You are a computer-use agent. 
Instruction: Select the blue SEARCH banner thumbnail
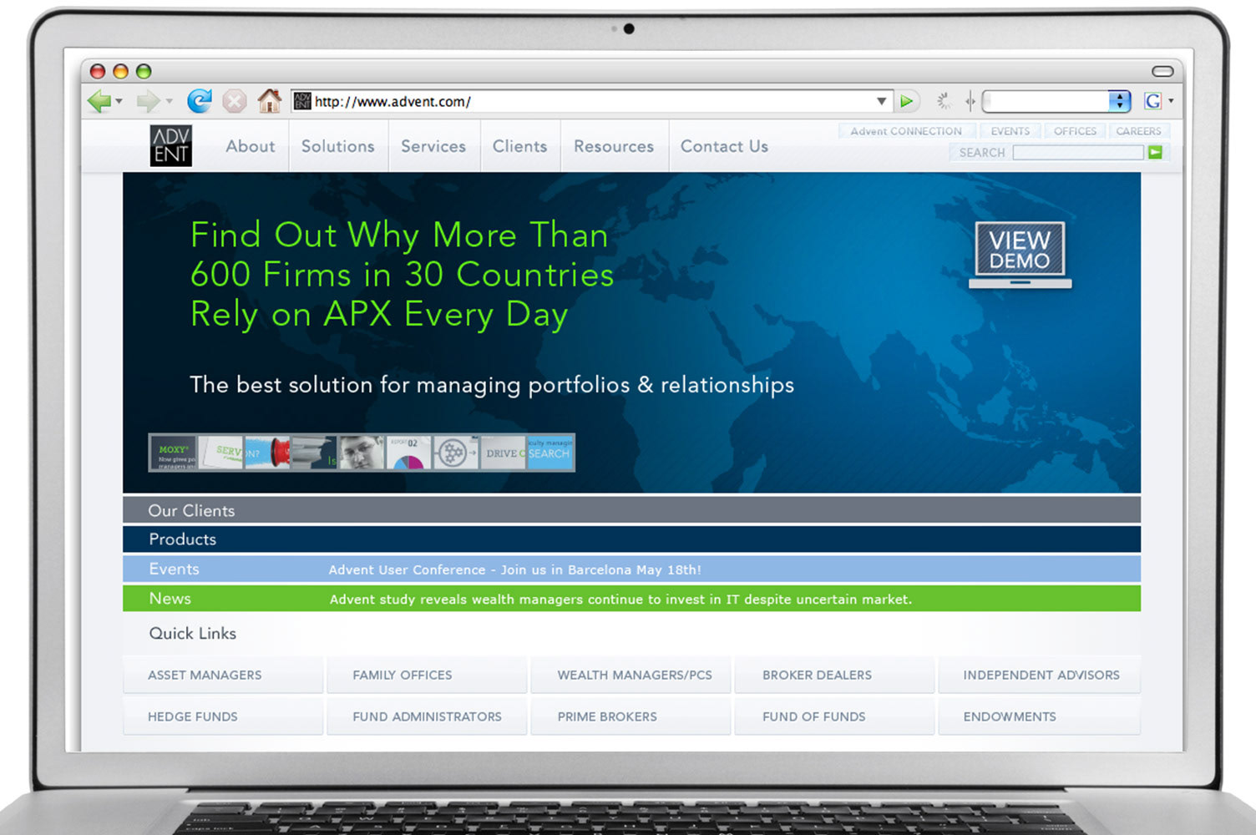549,453
